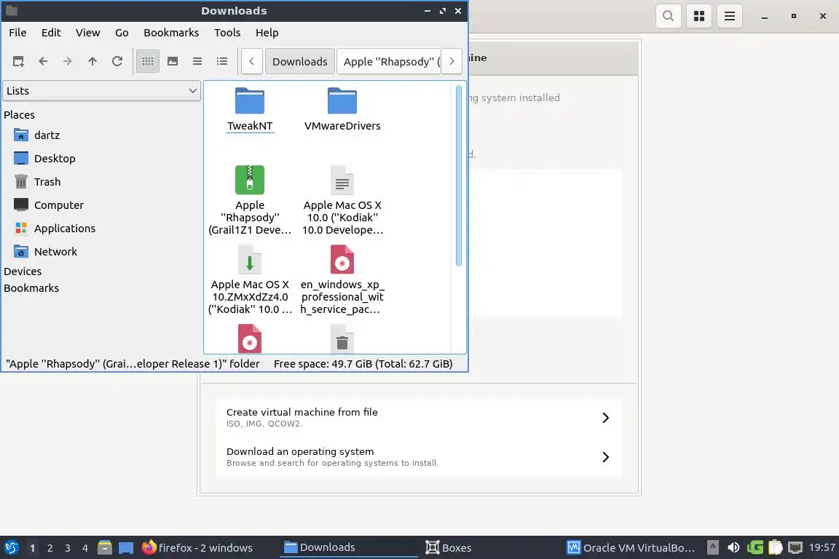Screen dimensions: 839x559
Task: Switch to Oracle VM VirtualBox in taskbar
Action: coord(631,548)
